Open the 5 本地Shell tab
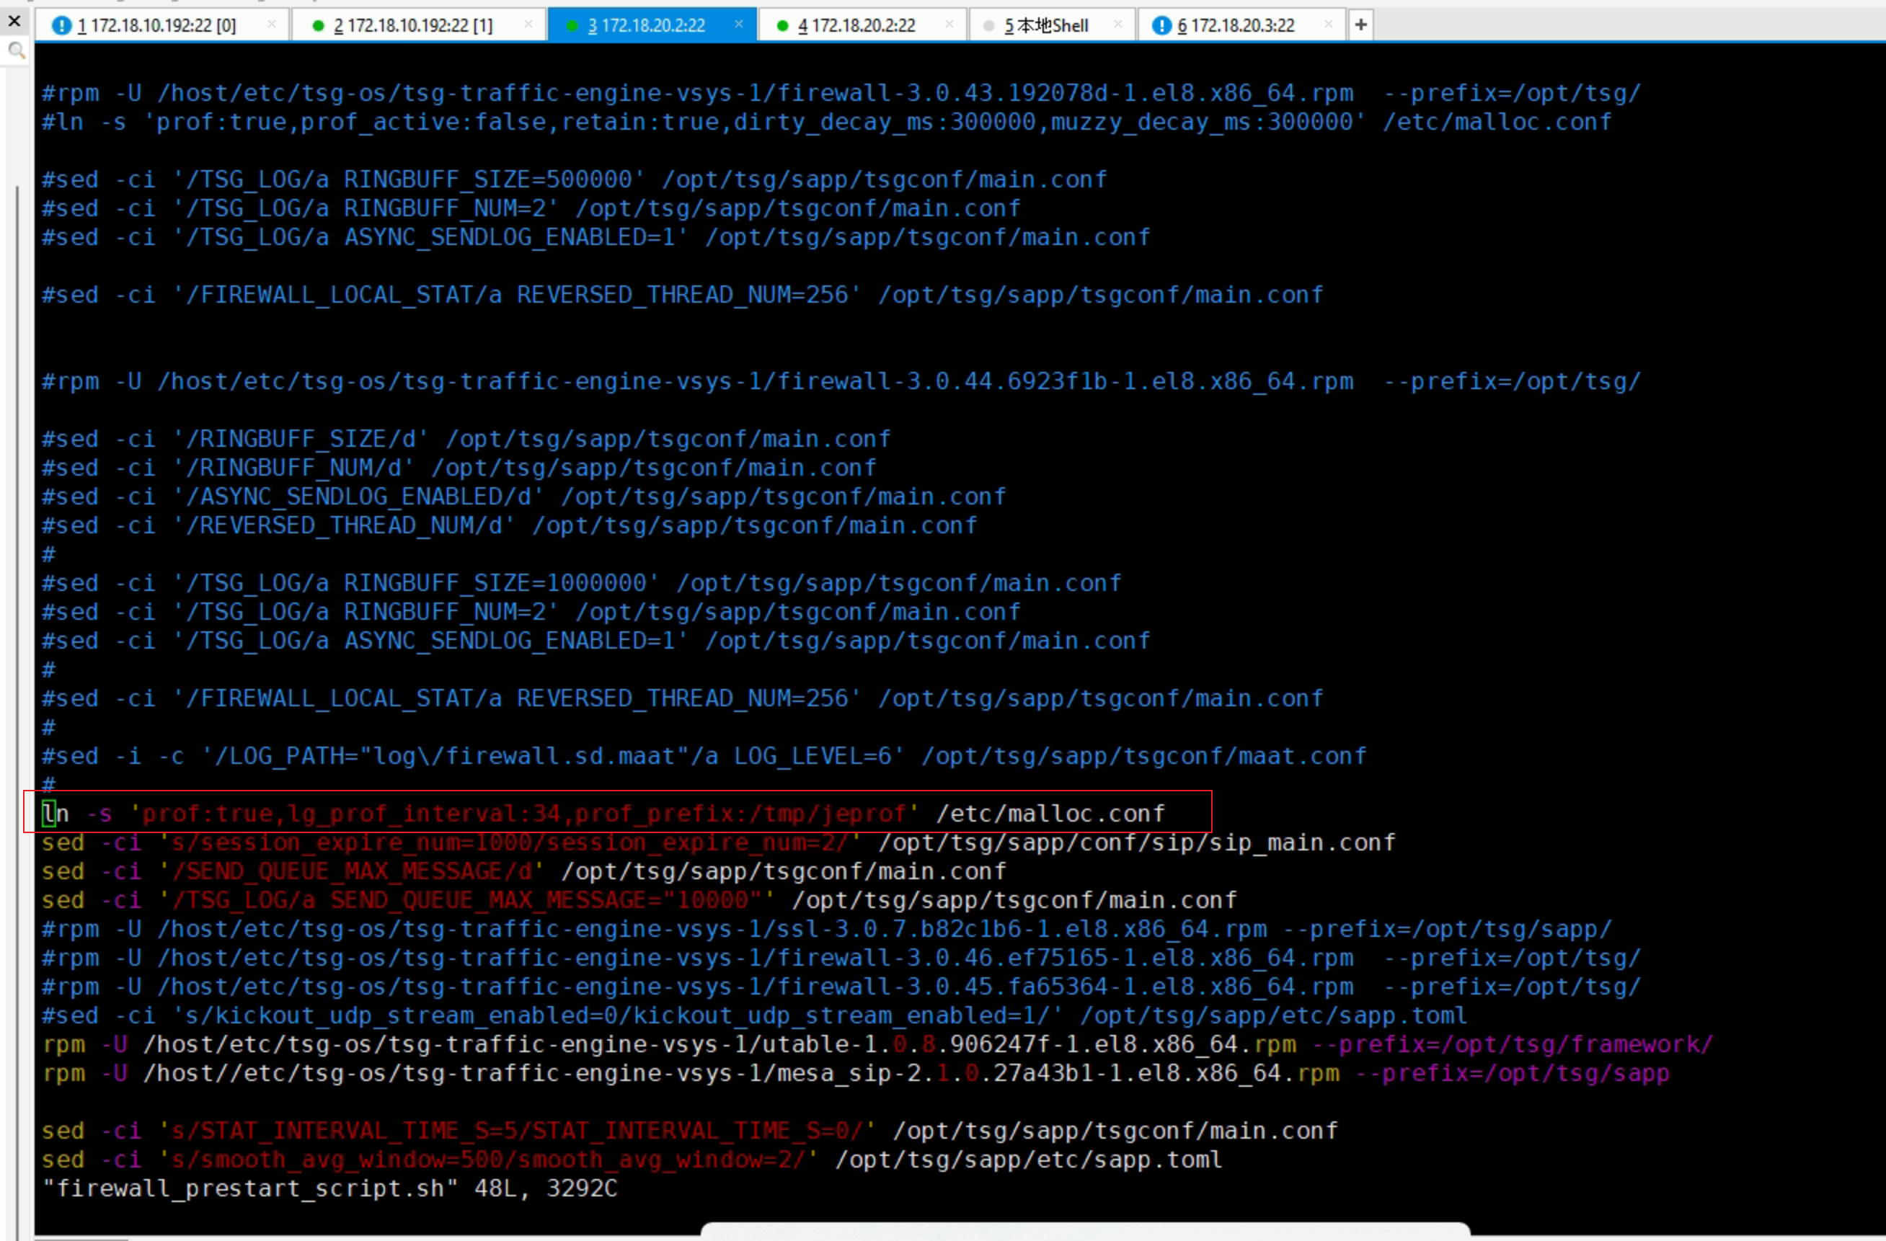The height and width of the screenshot is (1241, 1886). coord(1046,25)
